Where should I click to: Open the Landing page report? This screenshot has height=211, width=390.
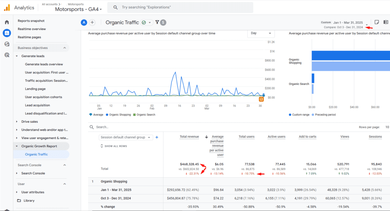(x=35, y=89)
